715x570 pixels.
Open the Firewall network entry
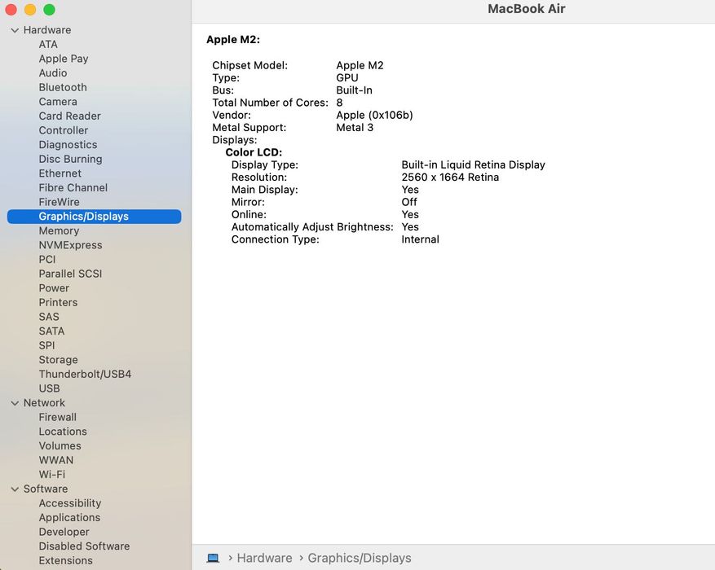coord(57,417)
